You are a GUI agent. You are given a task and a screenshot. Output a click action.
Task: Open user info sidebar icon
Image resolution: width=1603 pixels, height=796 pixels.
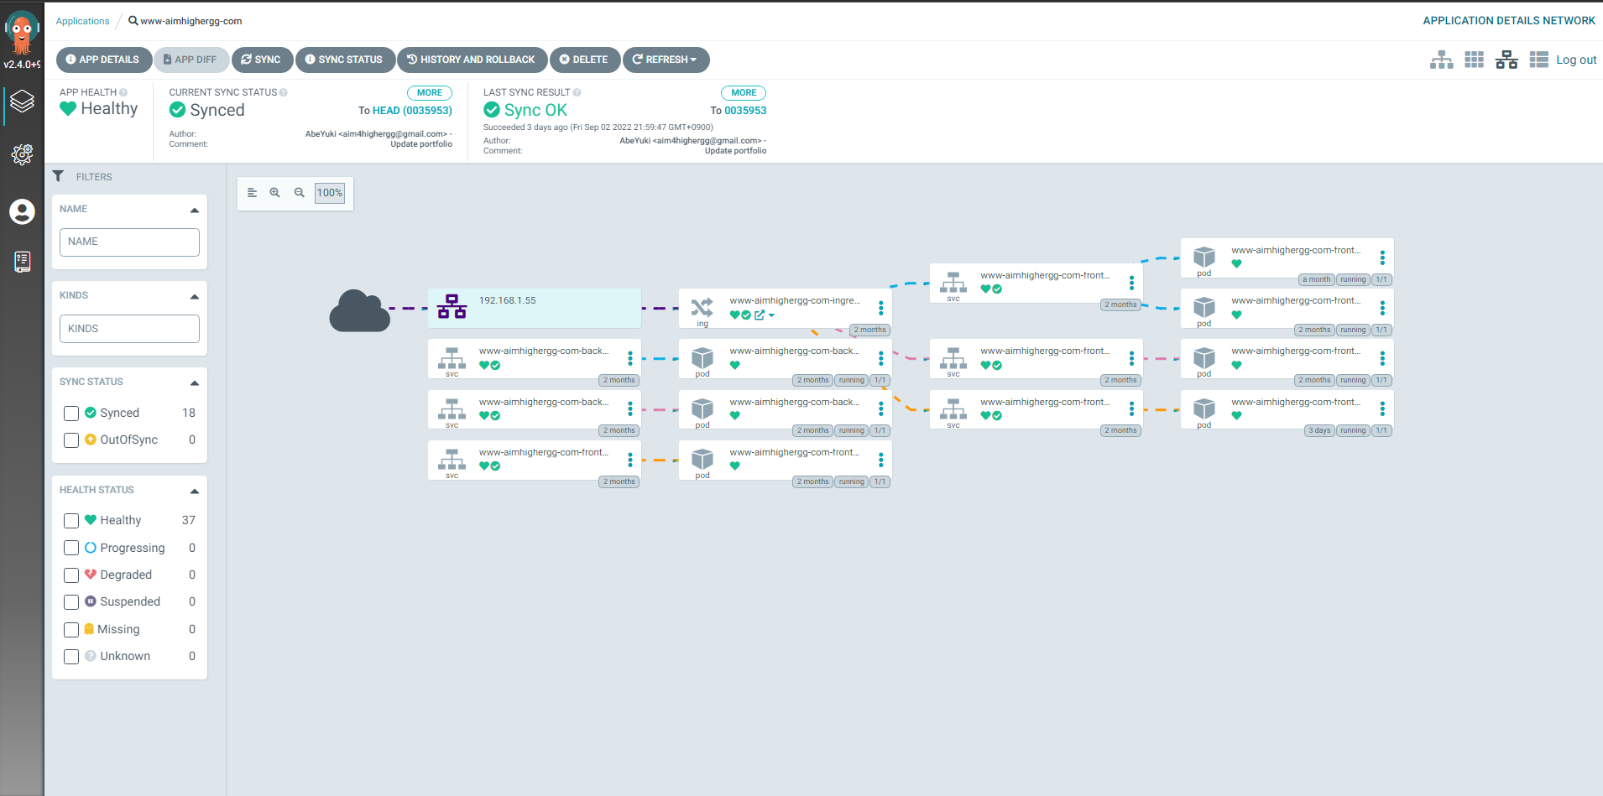click(x=22, y=211)
